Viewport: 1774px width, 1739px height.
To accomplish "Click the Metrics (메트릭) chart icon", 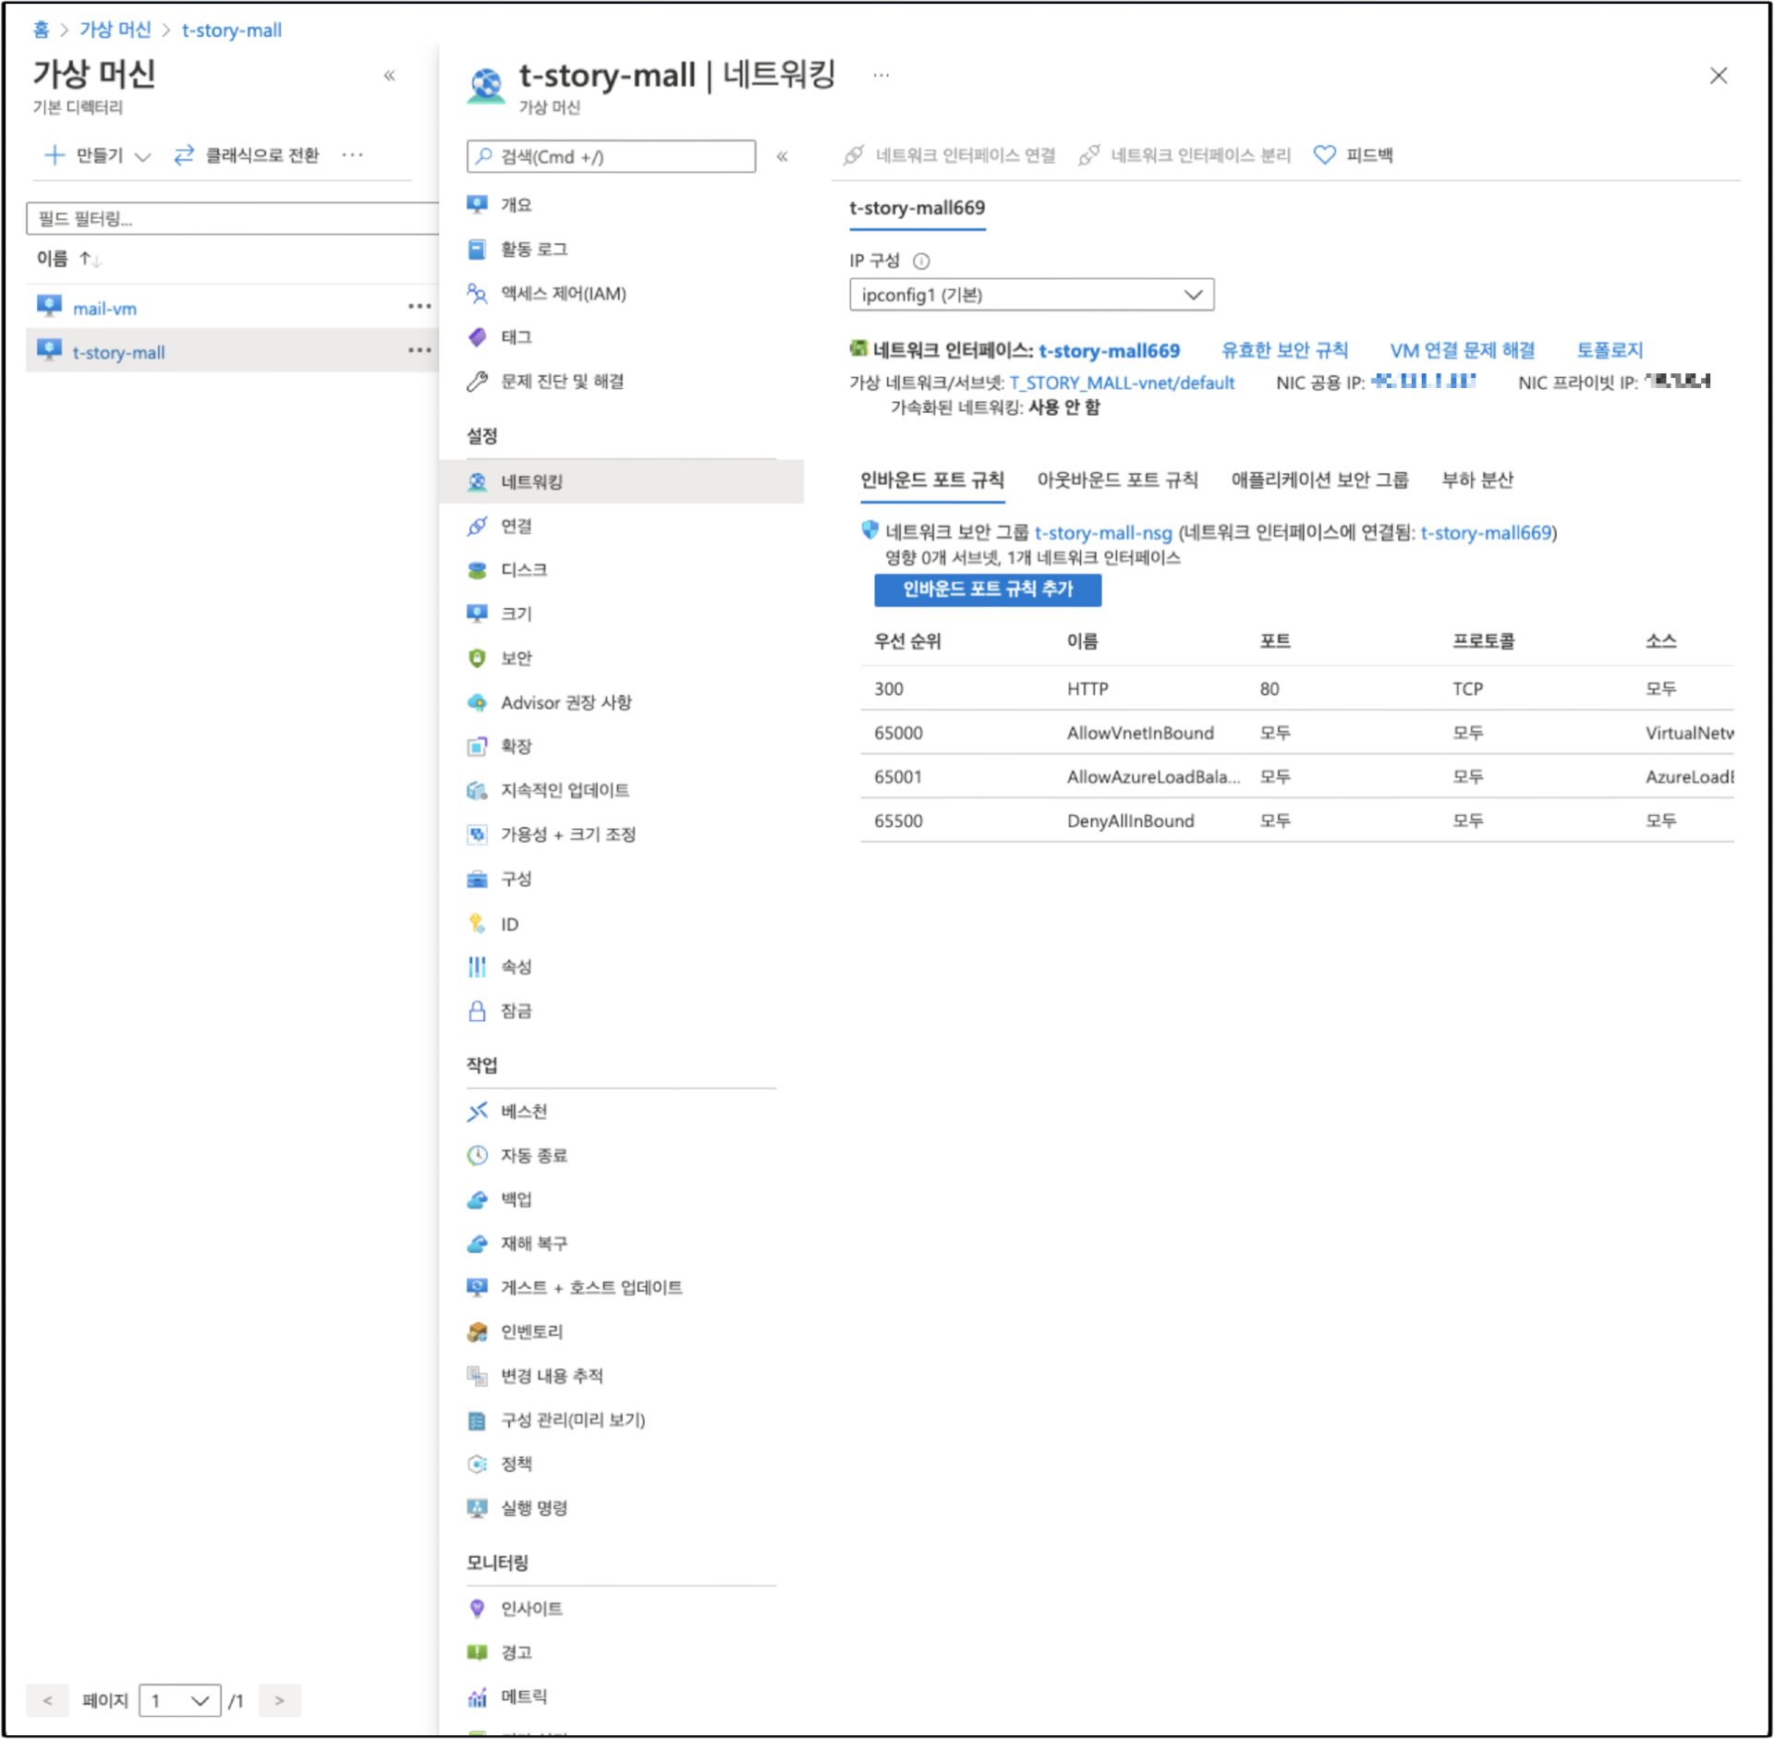I will (477, 1697).
